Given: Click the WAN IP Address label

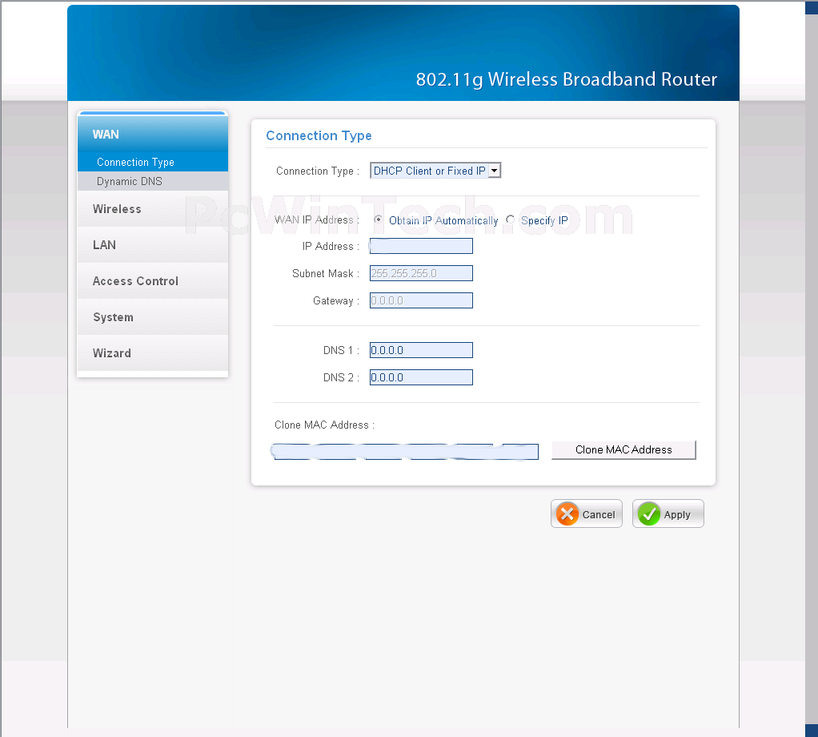Looking at the screenshot, I should tap(317, 219).
